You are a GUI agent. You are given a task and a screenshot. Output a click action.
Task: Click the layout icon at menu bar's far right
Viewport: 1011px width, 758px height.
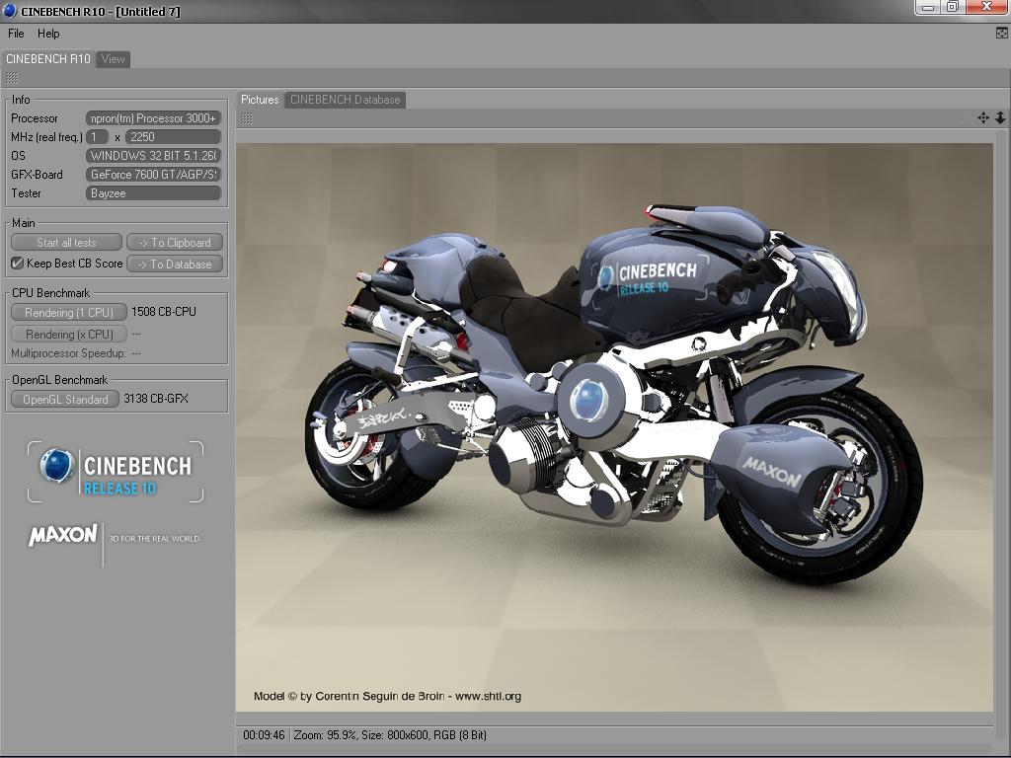(x=1002, y=33)
